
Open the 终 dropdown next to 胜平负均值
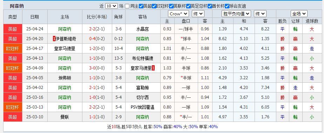click(260, 14)
